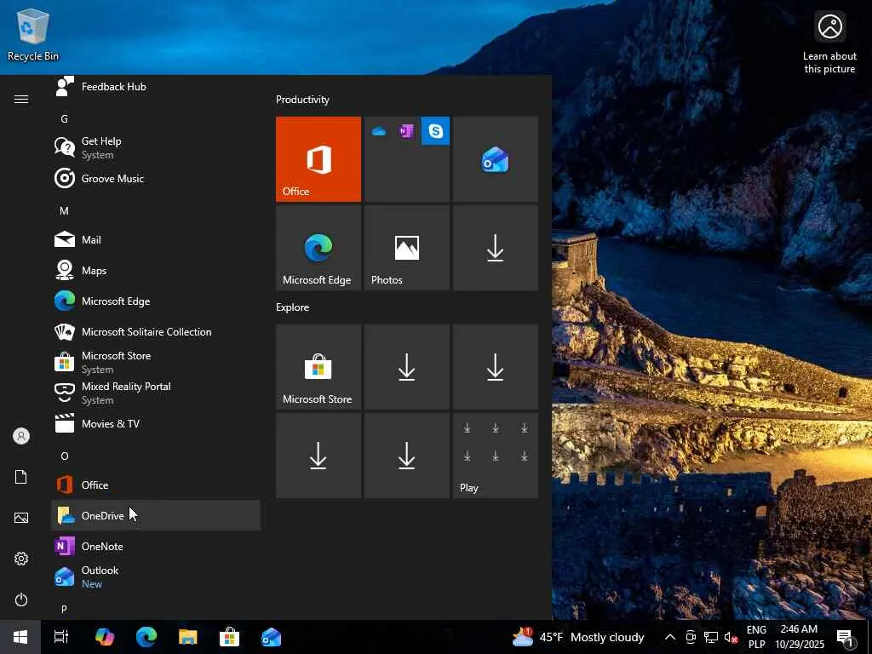872x654 pixels.
Task: Open Edge from the taskbar
Action: tap(146, 637)
